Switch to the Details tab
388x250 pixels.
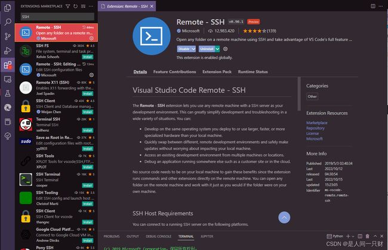pos(140,72)
